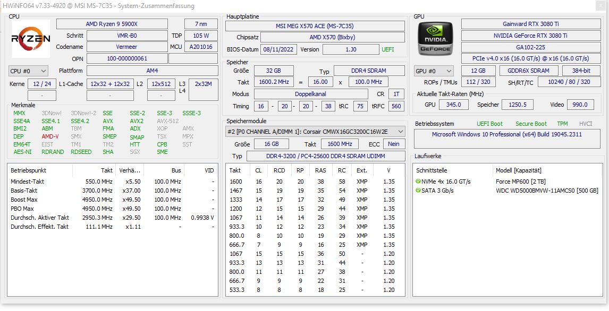Click the BIOS version 1.J0 field
Image resolution: width=609 pixels, height=311 pixels.
pos(351,49)
